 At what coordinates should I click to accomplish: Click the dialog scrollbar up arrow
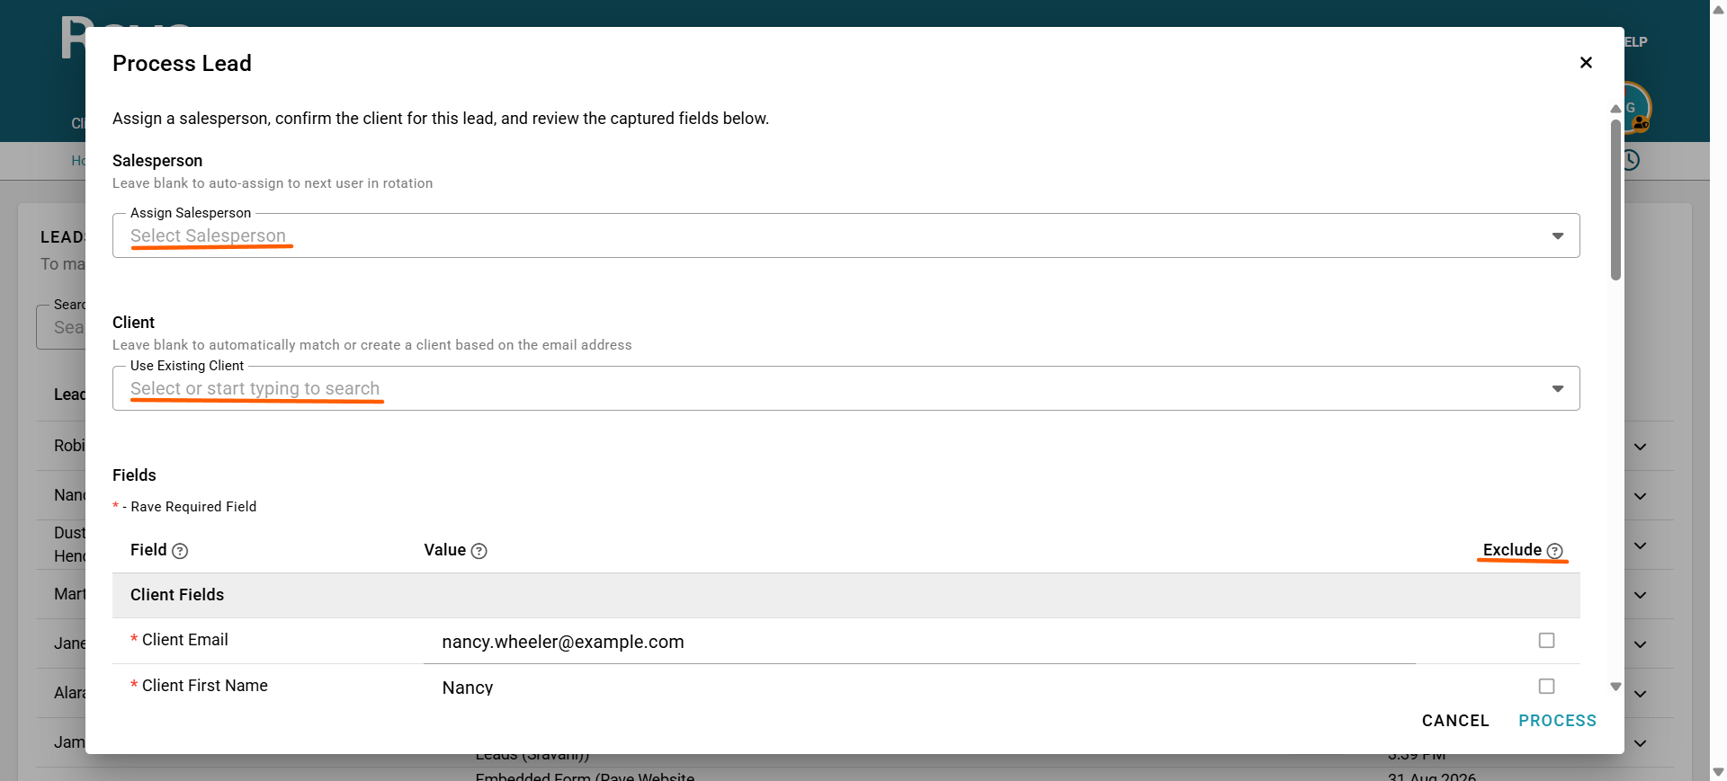pos(1615,109)
